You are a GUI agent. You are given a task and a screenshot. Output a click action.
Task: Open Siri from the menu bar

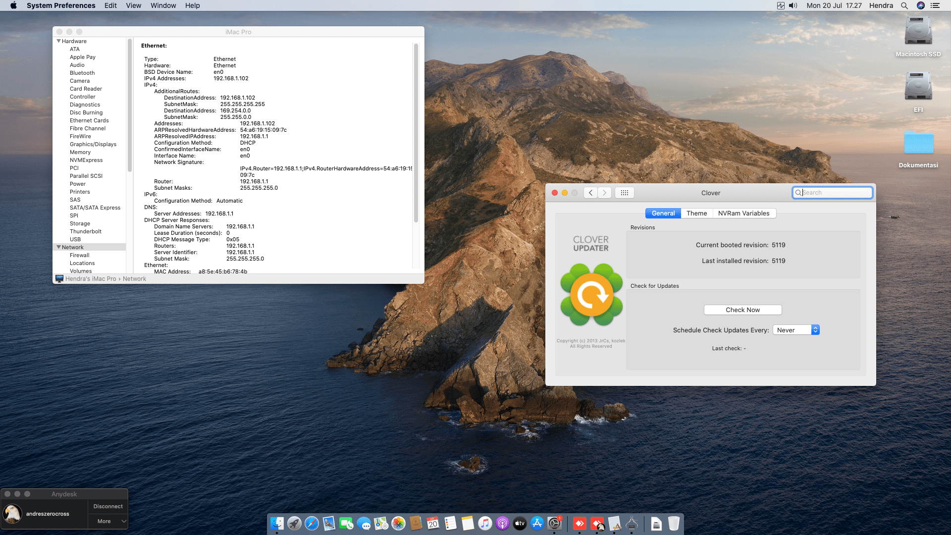point(921,5)
